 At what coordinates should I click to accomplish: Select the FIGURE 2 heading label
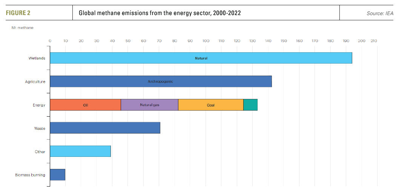18,13
